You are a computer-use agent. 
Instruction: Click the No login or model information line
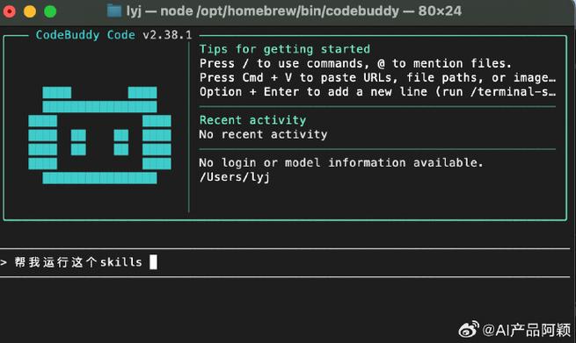click(x=341, y=162)
